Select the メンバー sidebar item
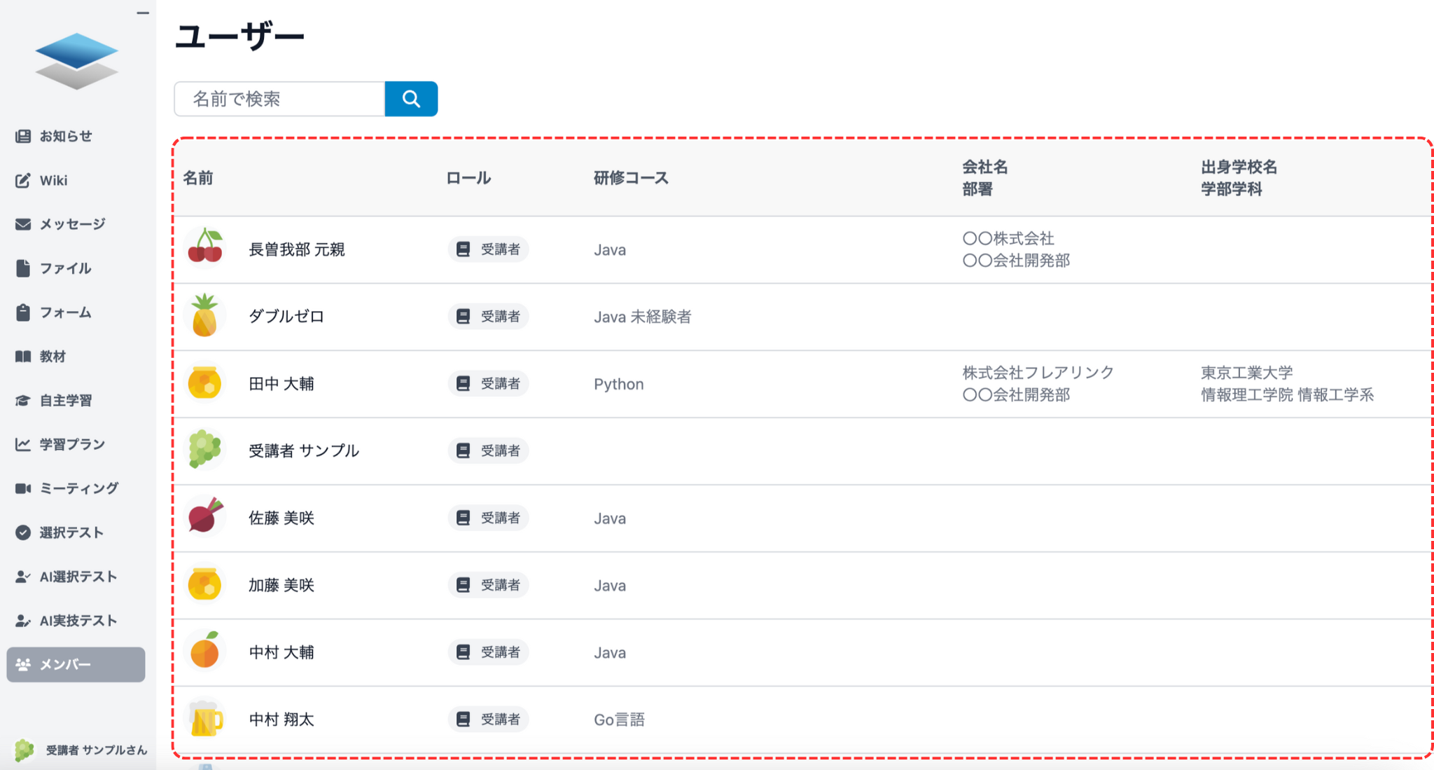 (x=76, y=664)
